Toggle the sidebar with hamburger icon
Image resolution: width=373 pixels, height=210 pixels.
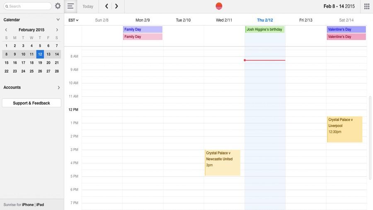point(70,6)
